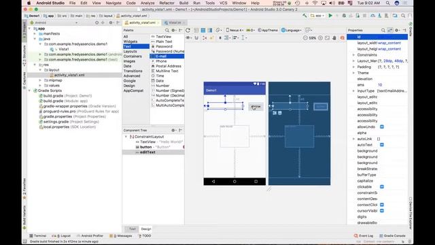Select Phone in the Palette list
The width and height of the screenshot is (435, 245).
(x=161, y=61)
